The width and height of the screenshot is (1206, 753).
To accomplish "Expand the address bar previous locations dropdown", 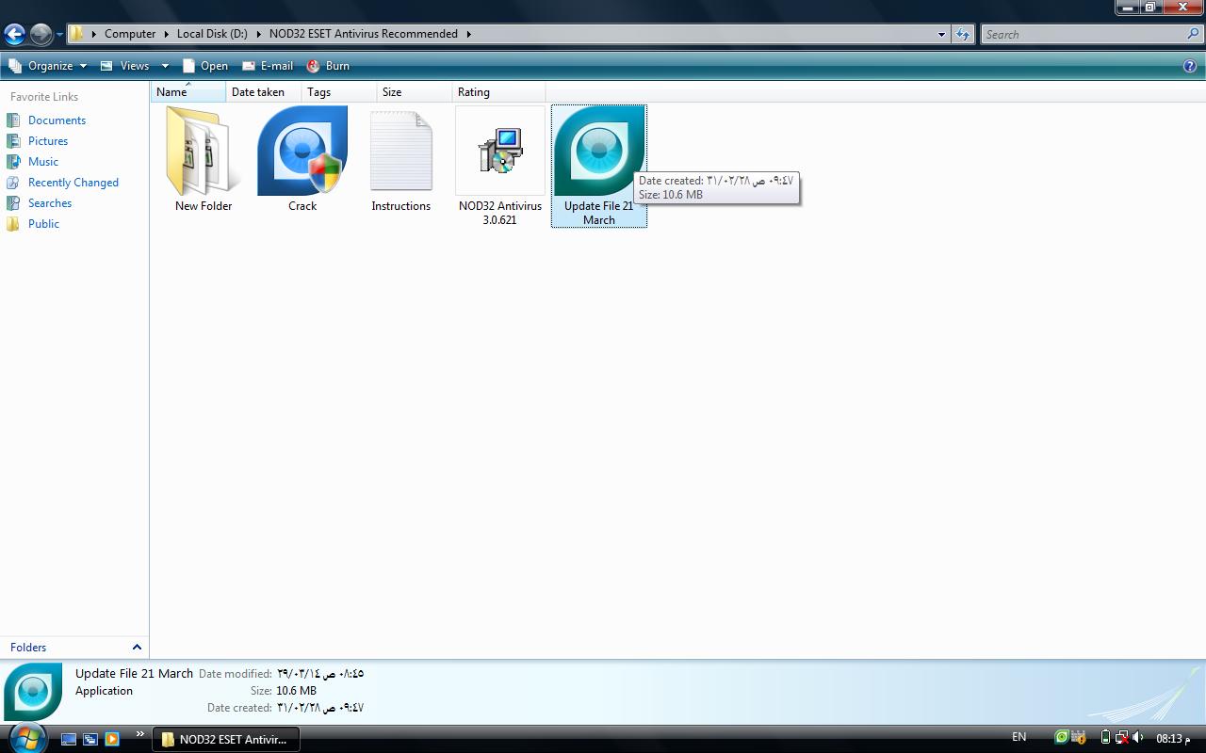I will click(941, 34).
